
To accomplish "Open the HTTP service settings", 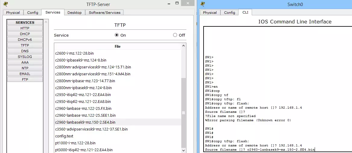I will pyautogui.click(x=25, y=28).
